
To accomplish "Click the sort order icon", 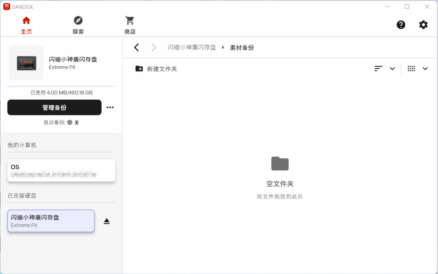I will 378,69.
